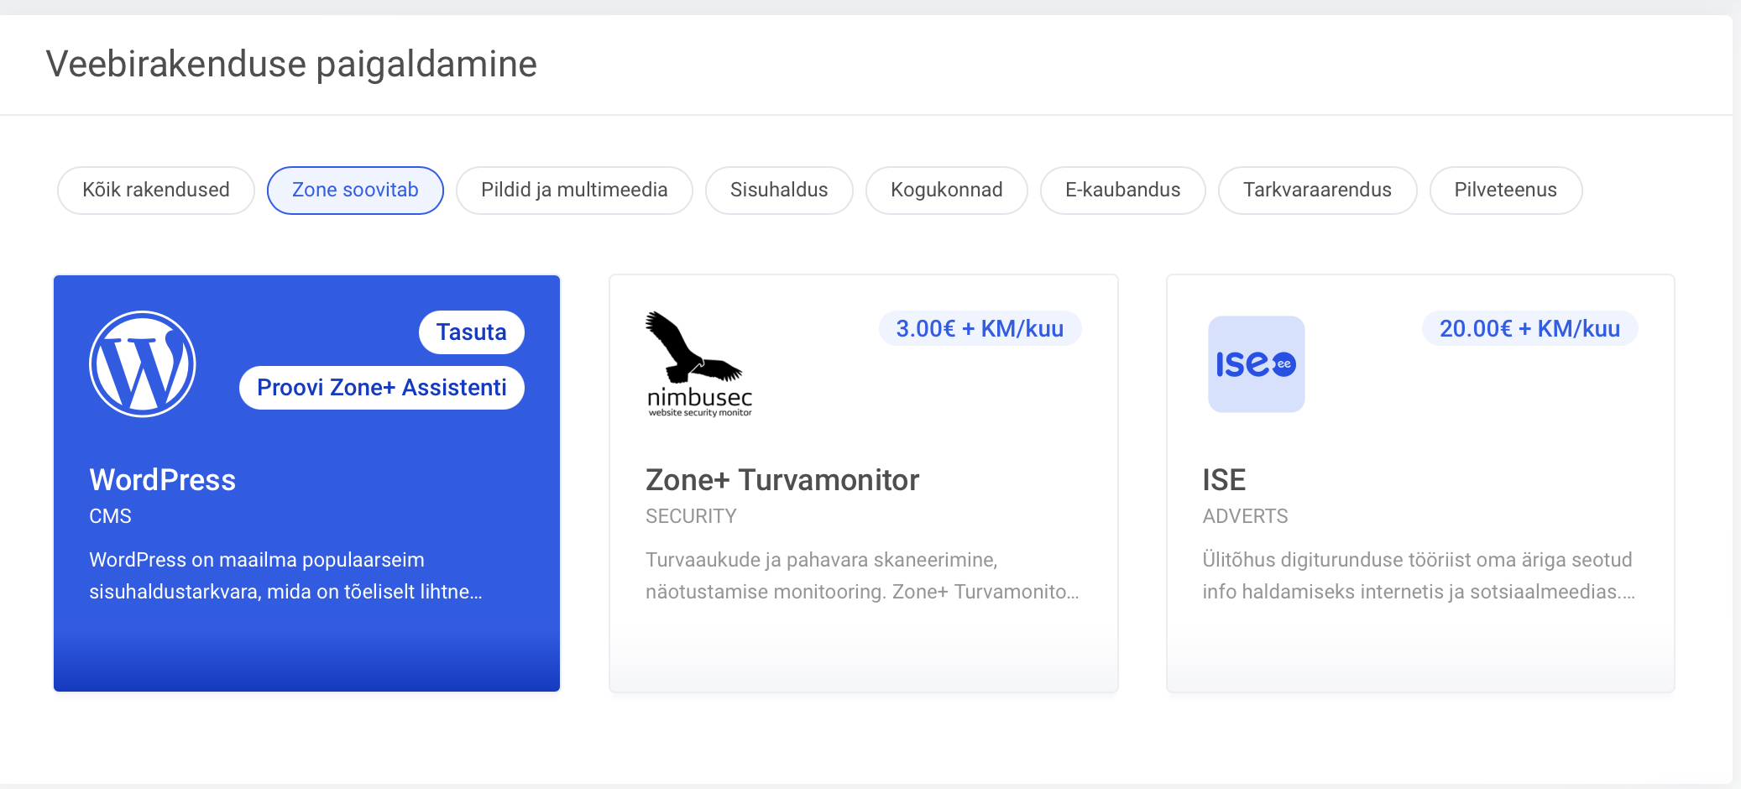Image resolution: width=1741 pixels, height=789 pixels.
Task: Click the 3.00€ + KM/kuu price badge
Action: coord(980,329)
